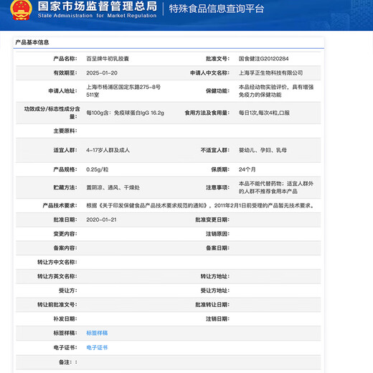
Task: Select the applicant address 上海市杨浦区国定东路 value
Action: pyautogui.click(x=123, y=91)
